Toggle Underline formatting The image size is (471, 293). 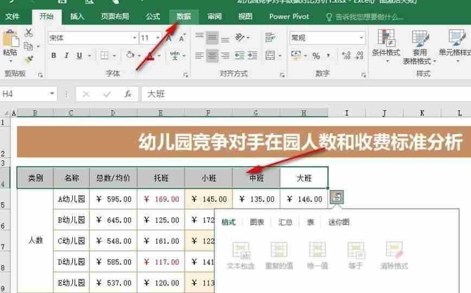[x=79, y=55]
